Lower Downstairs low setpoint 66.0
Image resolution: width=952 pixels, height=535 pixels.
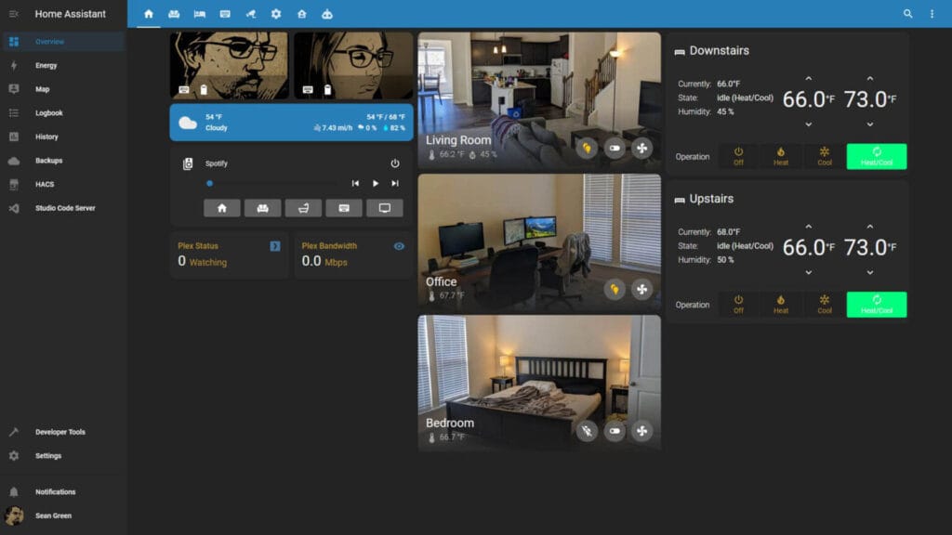[808, 124]
